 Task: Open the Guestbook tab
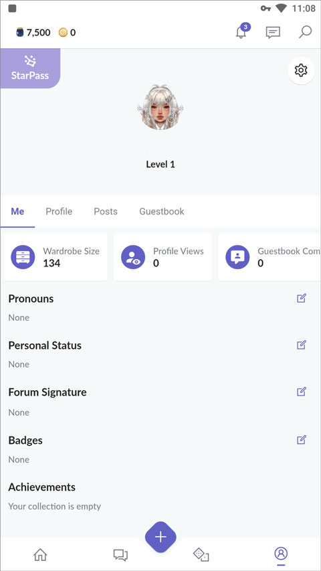click(x=162, y=212)
